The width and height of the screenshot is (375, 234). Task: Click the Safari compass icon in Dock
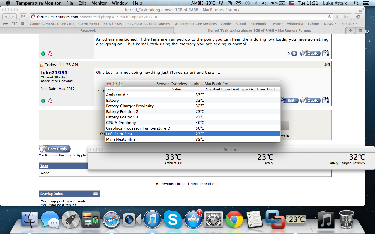point(111,220)
